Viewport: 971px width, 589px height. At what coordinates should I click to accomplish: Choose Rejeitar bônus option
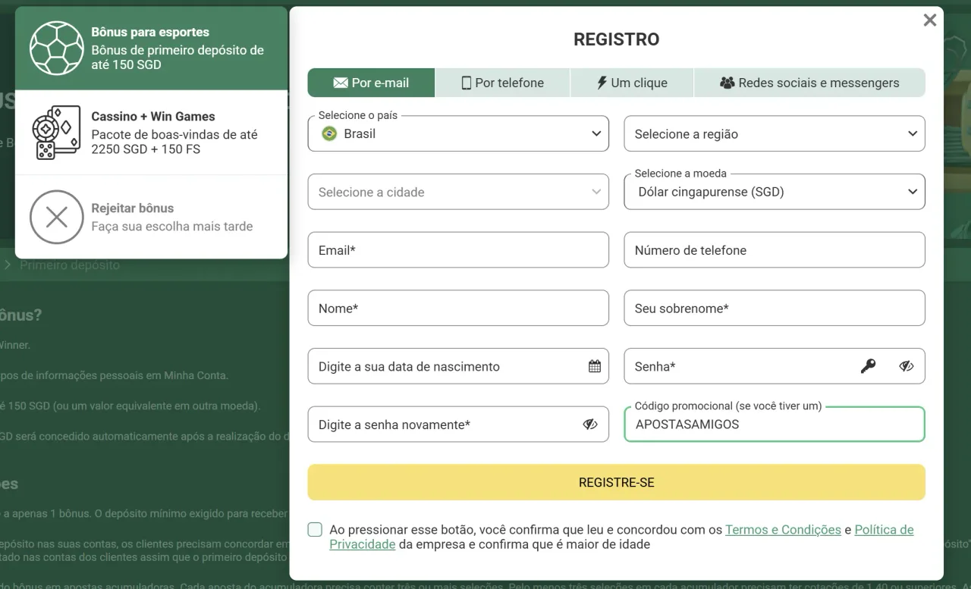click(x=151, y=218)
